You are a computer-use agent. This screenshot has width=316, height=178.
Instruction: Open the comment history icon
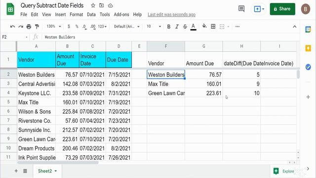tap(241, 9)
